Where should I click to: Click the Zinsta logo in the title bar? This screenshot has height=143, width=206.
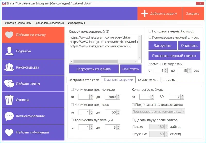coord(4,3)
